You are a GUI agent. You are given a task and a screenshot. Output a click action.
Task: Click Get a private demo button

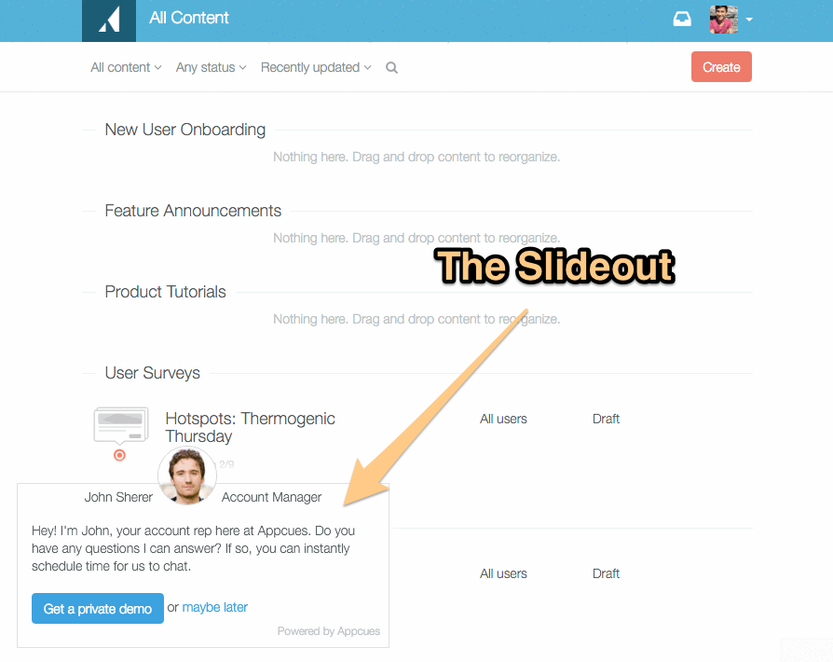(98, 608)
